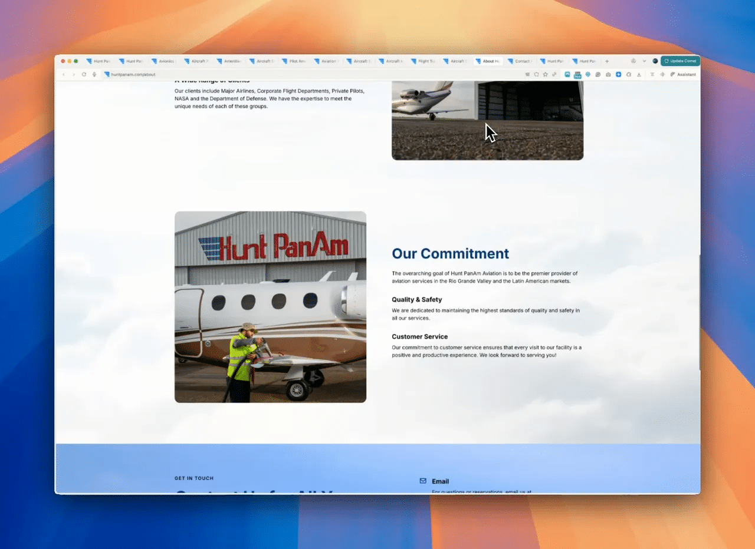Click the blue sparkle extension icon
Viewport: 755px width, 549px height.
619,74
